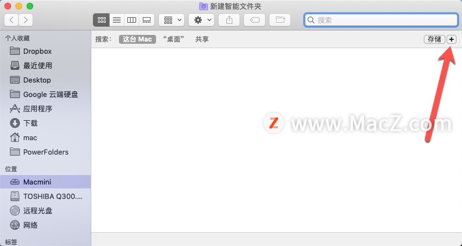
Task: Click the TOSHIBA hard disk icon
Action: click(x=15, y=196)
